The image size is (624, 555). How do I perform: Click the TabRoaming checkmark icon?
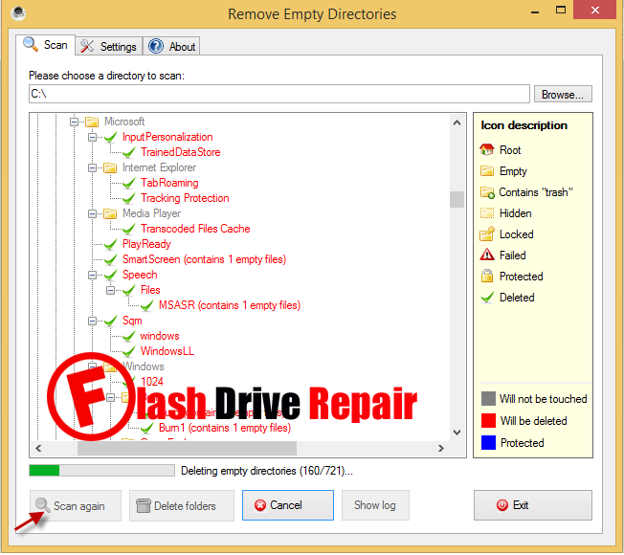128,184
